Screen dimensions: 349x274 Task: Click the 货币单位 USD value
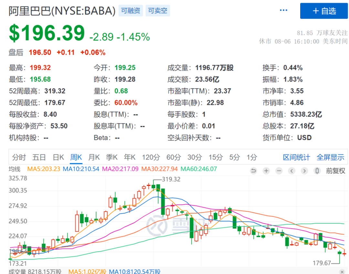click(x=304, y=138)
